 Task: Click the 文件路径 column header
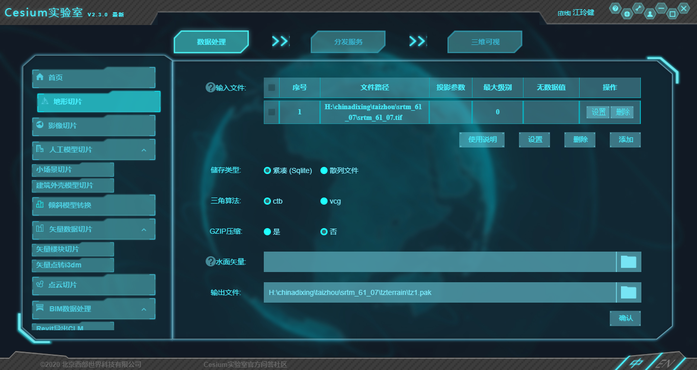click(375, 88)
